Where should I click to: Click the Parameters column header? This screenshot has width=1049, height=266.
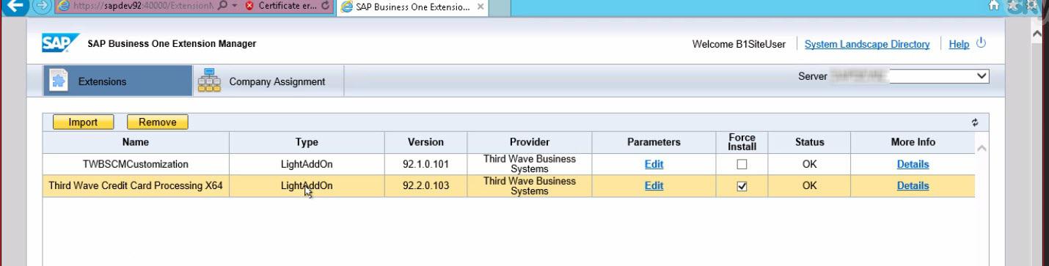point(654,142)
